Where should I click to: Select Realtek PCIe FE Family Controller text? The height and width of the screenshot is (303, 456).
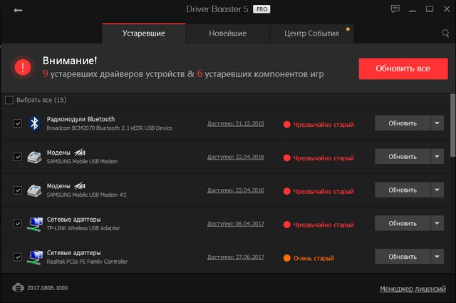tap(87, 262)
